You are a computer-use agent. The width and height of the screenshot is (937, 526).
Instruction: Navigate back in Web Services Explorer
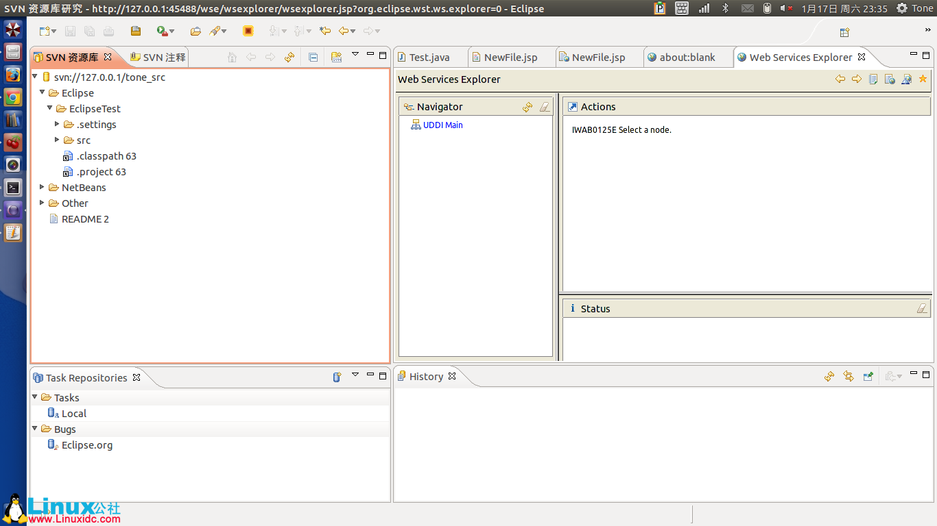pyautogui.click(x=840, y=79)
